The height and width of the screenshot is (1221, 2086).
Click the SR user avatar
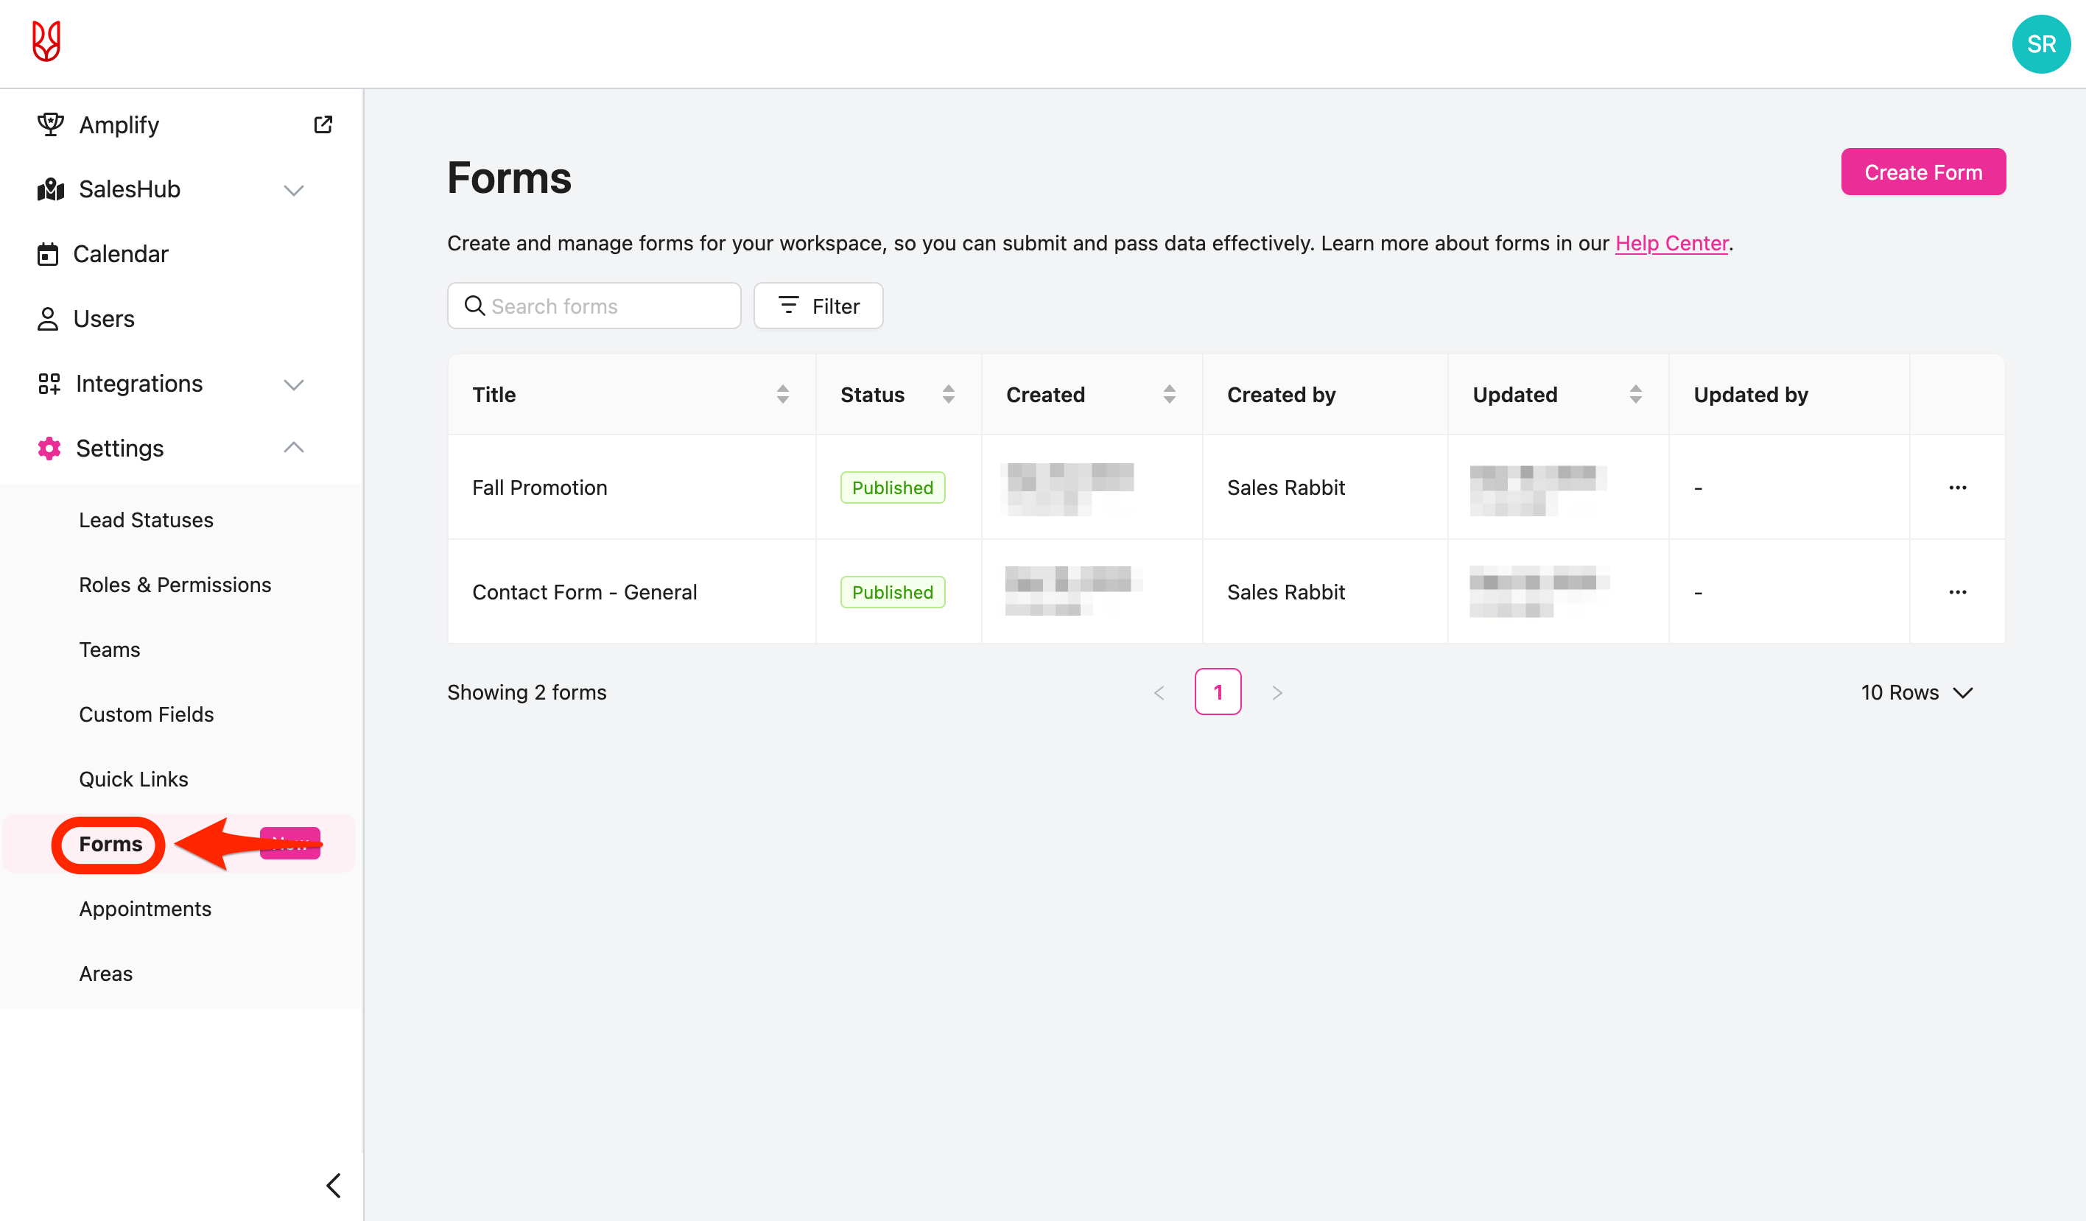point(2040,44)
